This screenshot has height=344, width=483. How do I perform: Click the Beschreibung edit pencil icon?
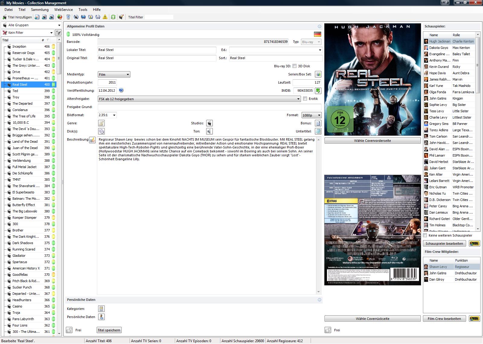(x=92, y=140)
